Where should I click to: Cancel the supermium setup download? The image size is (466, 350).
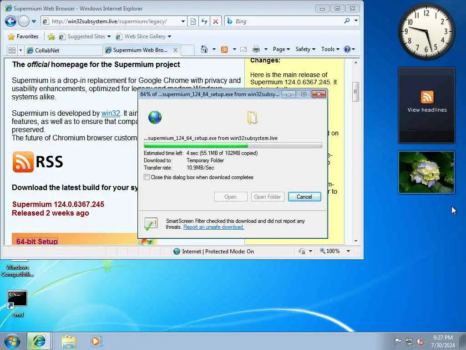tap(304, 197)
